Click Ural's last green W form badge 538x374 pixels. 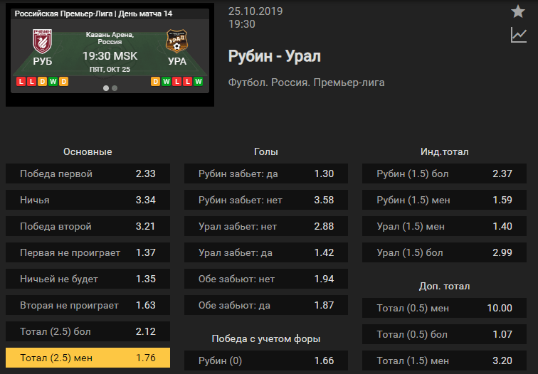(x=198, y=82)
